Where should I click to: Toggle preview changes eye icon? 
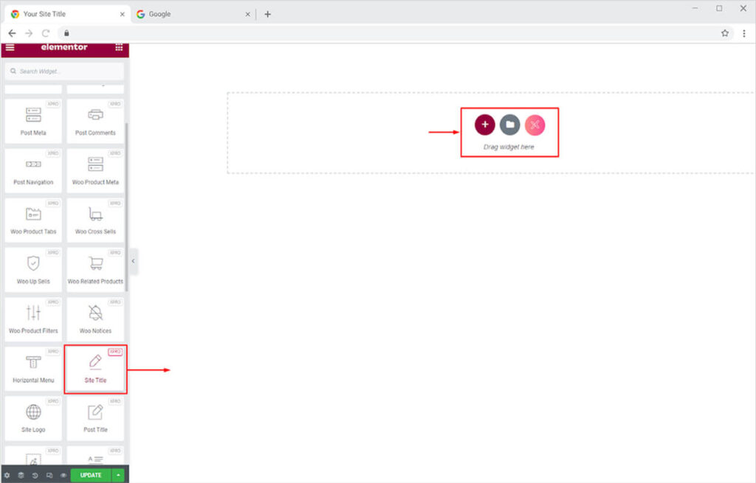coord(63,475)
